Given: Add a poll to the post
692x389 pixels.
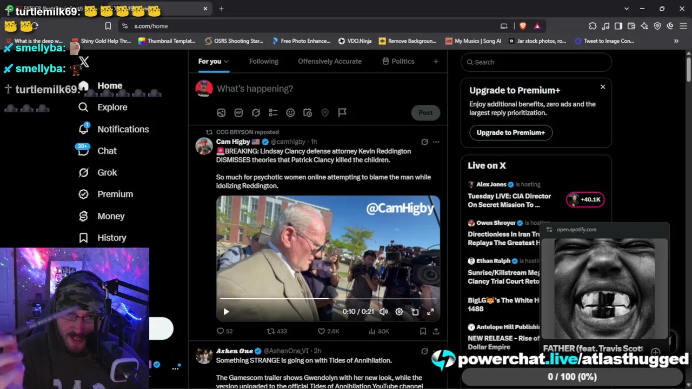Looking at the screenshot, I should pos(273,112).
